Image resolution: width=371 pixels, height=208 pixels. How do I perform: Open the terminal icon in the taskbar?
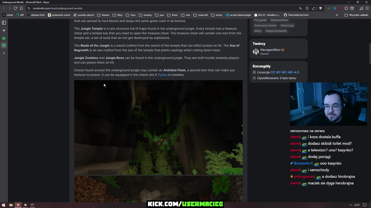[x=32, y=205]
